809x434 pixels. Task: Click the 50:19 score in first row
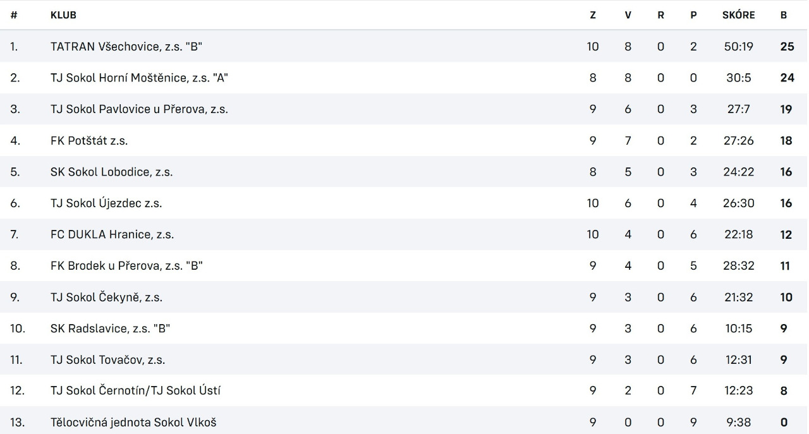click(738, 47)
